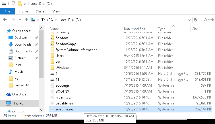
Task: Open Pictures in Quick access
Action: (20, 58)
